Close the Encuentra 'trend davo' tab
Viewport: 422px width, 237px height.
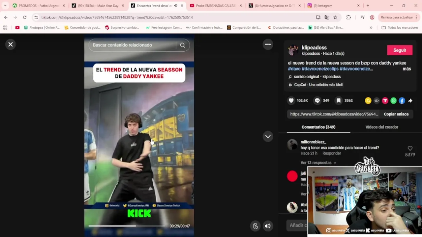click(x=182, y=6)
